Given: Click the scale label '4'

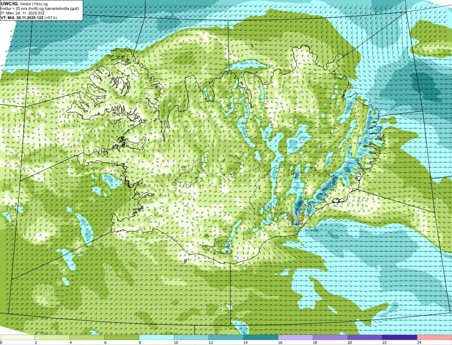Looking at the screenshot, I should (70, 343).
